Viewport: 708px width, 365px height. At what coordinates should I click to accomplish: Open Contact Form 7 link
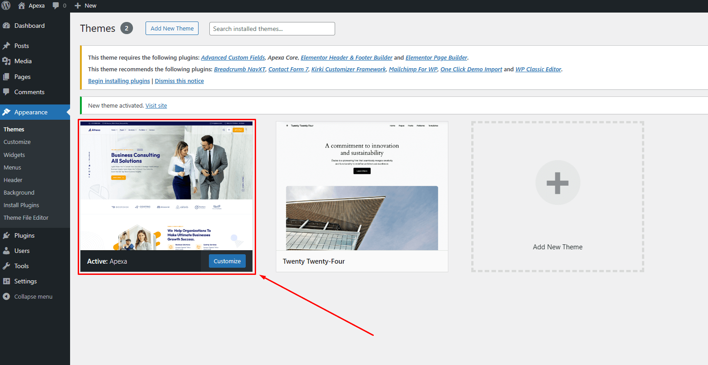coord(288,69)
